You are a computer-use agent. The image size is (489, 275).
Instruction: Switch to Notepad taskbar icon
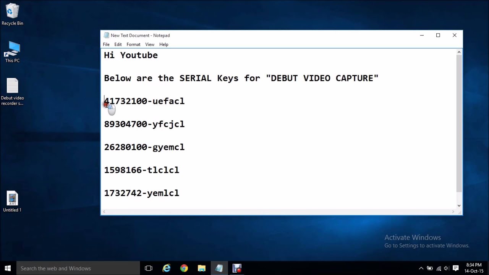pos(219,268)
